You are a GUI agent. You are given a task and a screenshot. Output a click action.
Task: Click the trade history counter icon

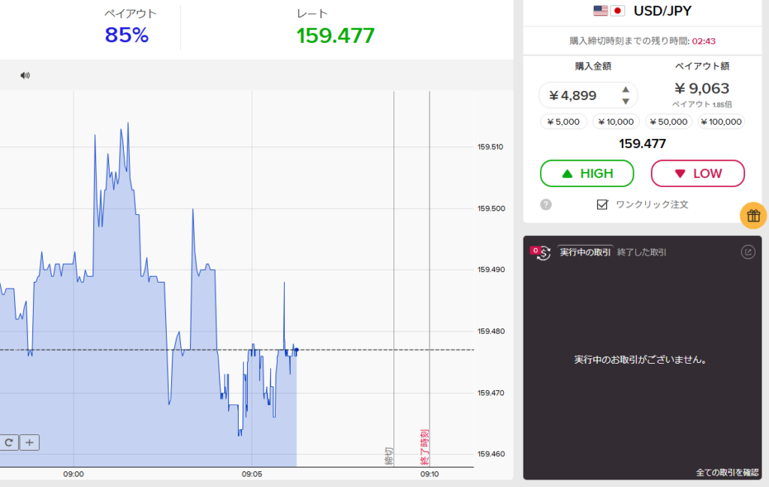[x=541, y=252]
